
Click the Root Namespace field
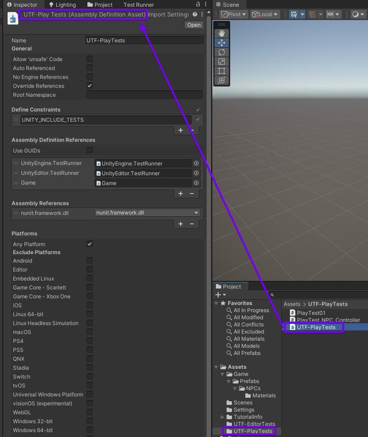(145, 95)
